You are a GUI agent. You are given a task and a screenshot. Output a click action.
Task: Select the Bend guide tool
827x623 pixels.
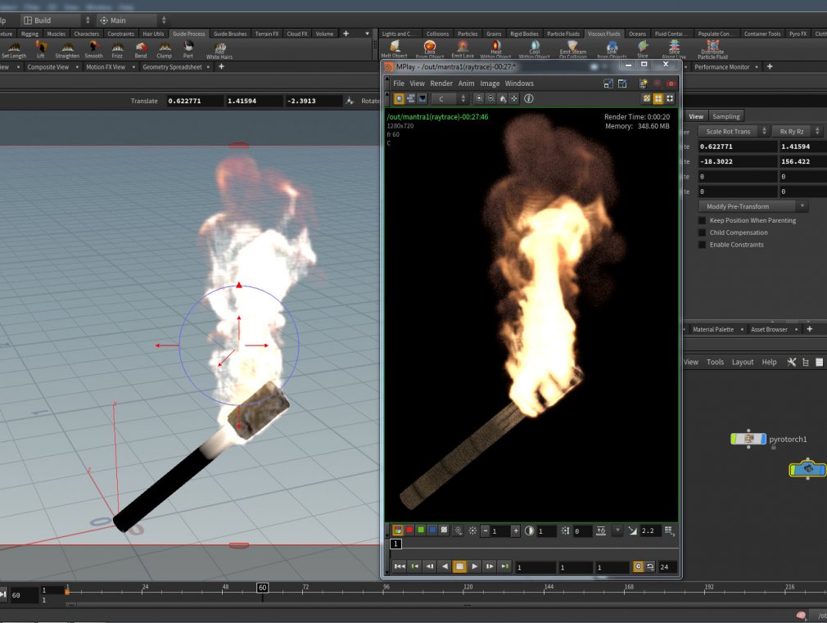(x=141, y=50)
